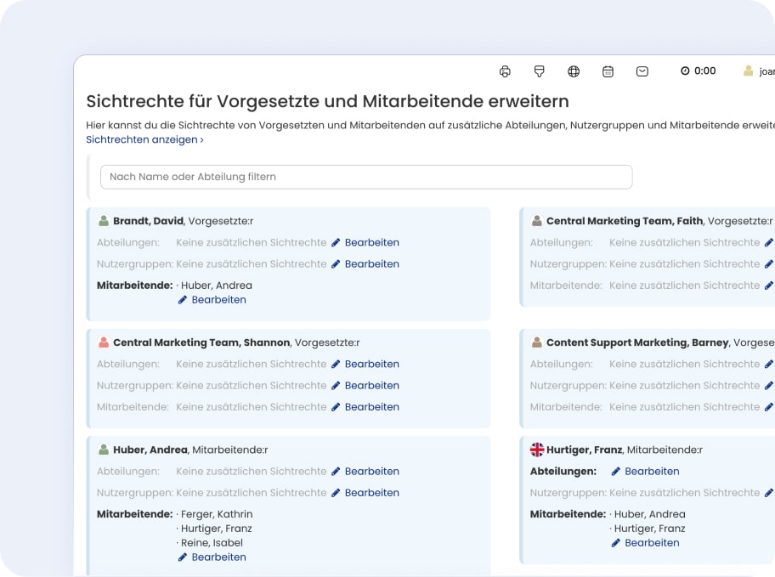This screenshot has height=577, width=775.
Task: Click pencil icon for Huber, Andrea's Nutzergruppen
Action: click(x=336, y=493)
